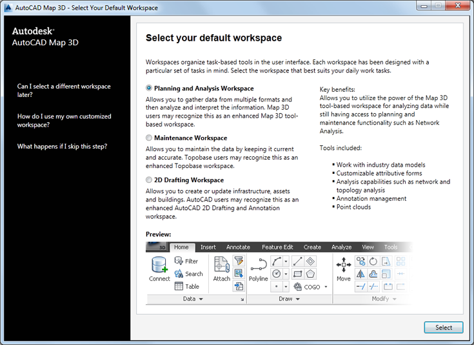The width and height of the screenshot is (474, 345).
Task: Click the Rectangle tool icon in Draw panel
Action: pos(297,274)
